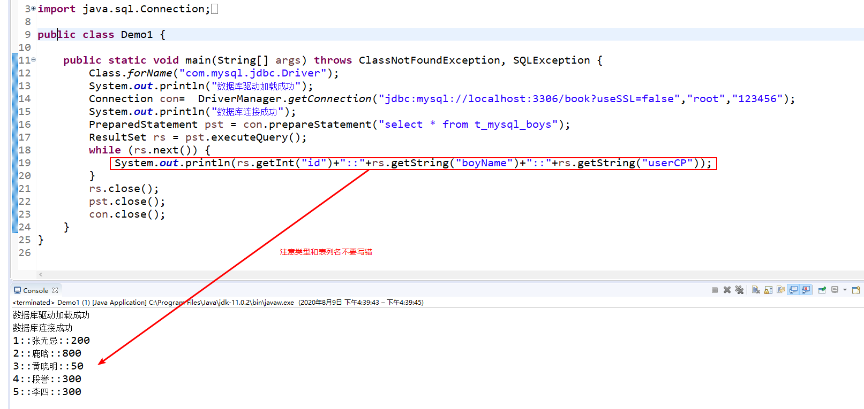Expand the folded import statements
The height and width of the screenshot is (409, 864).
(33, 9)
